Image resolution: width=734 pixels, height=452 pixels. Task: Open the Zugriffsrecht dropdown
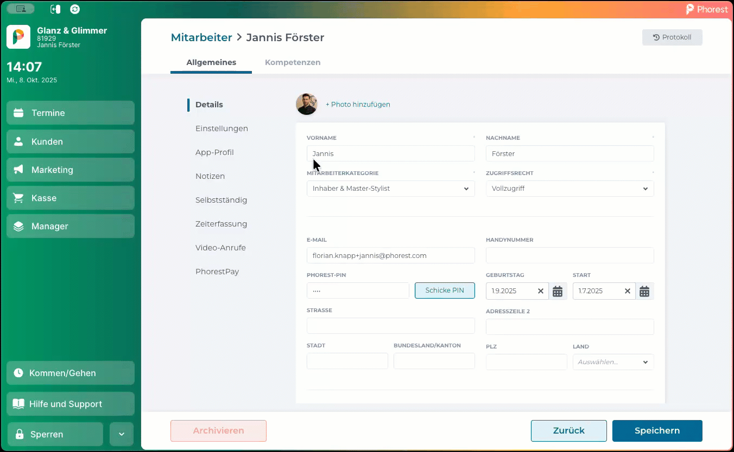point(570,189)
